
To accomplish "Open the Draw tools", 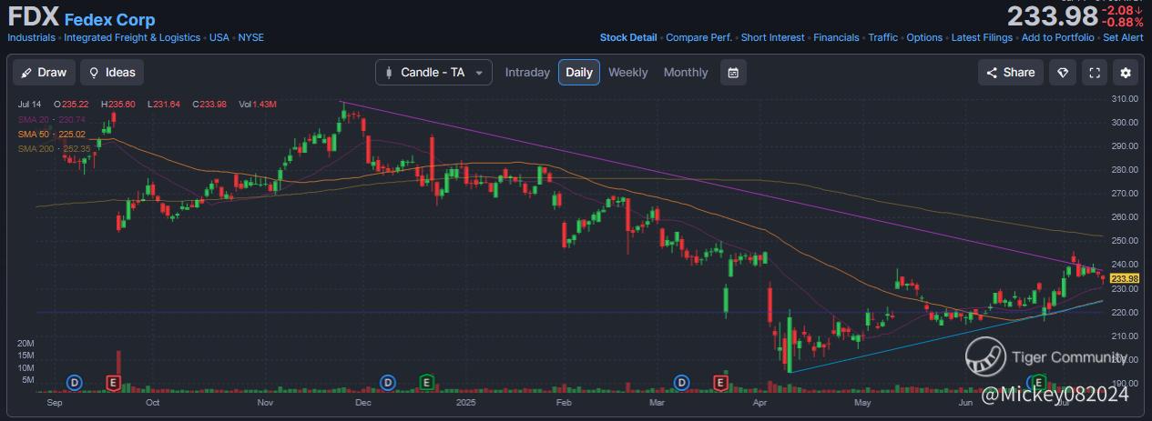I will (x=44, y=73).
